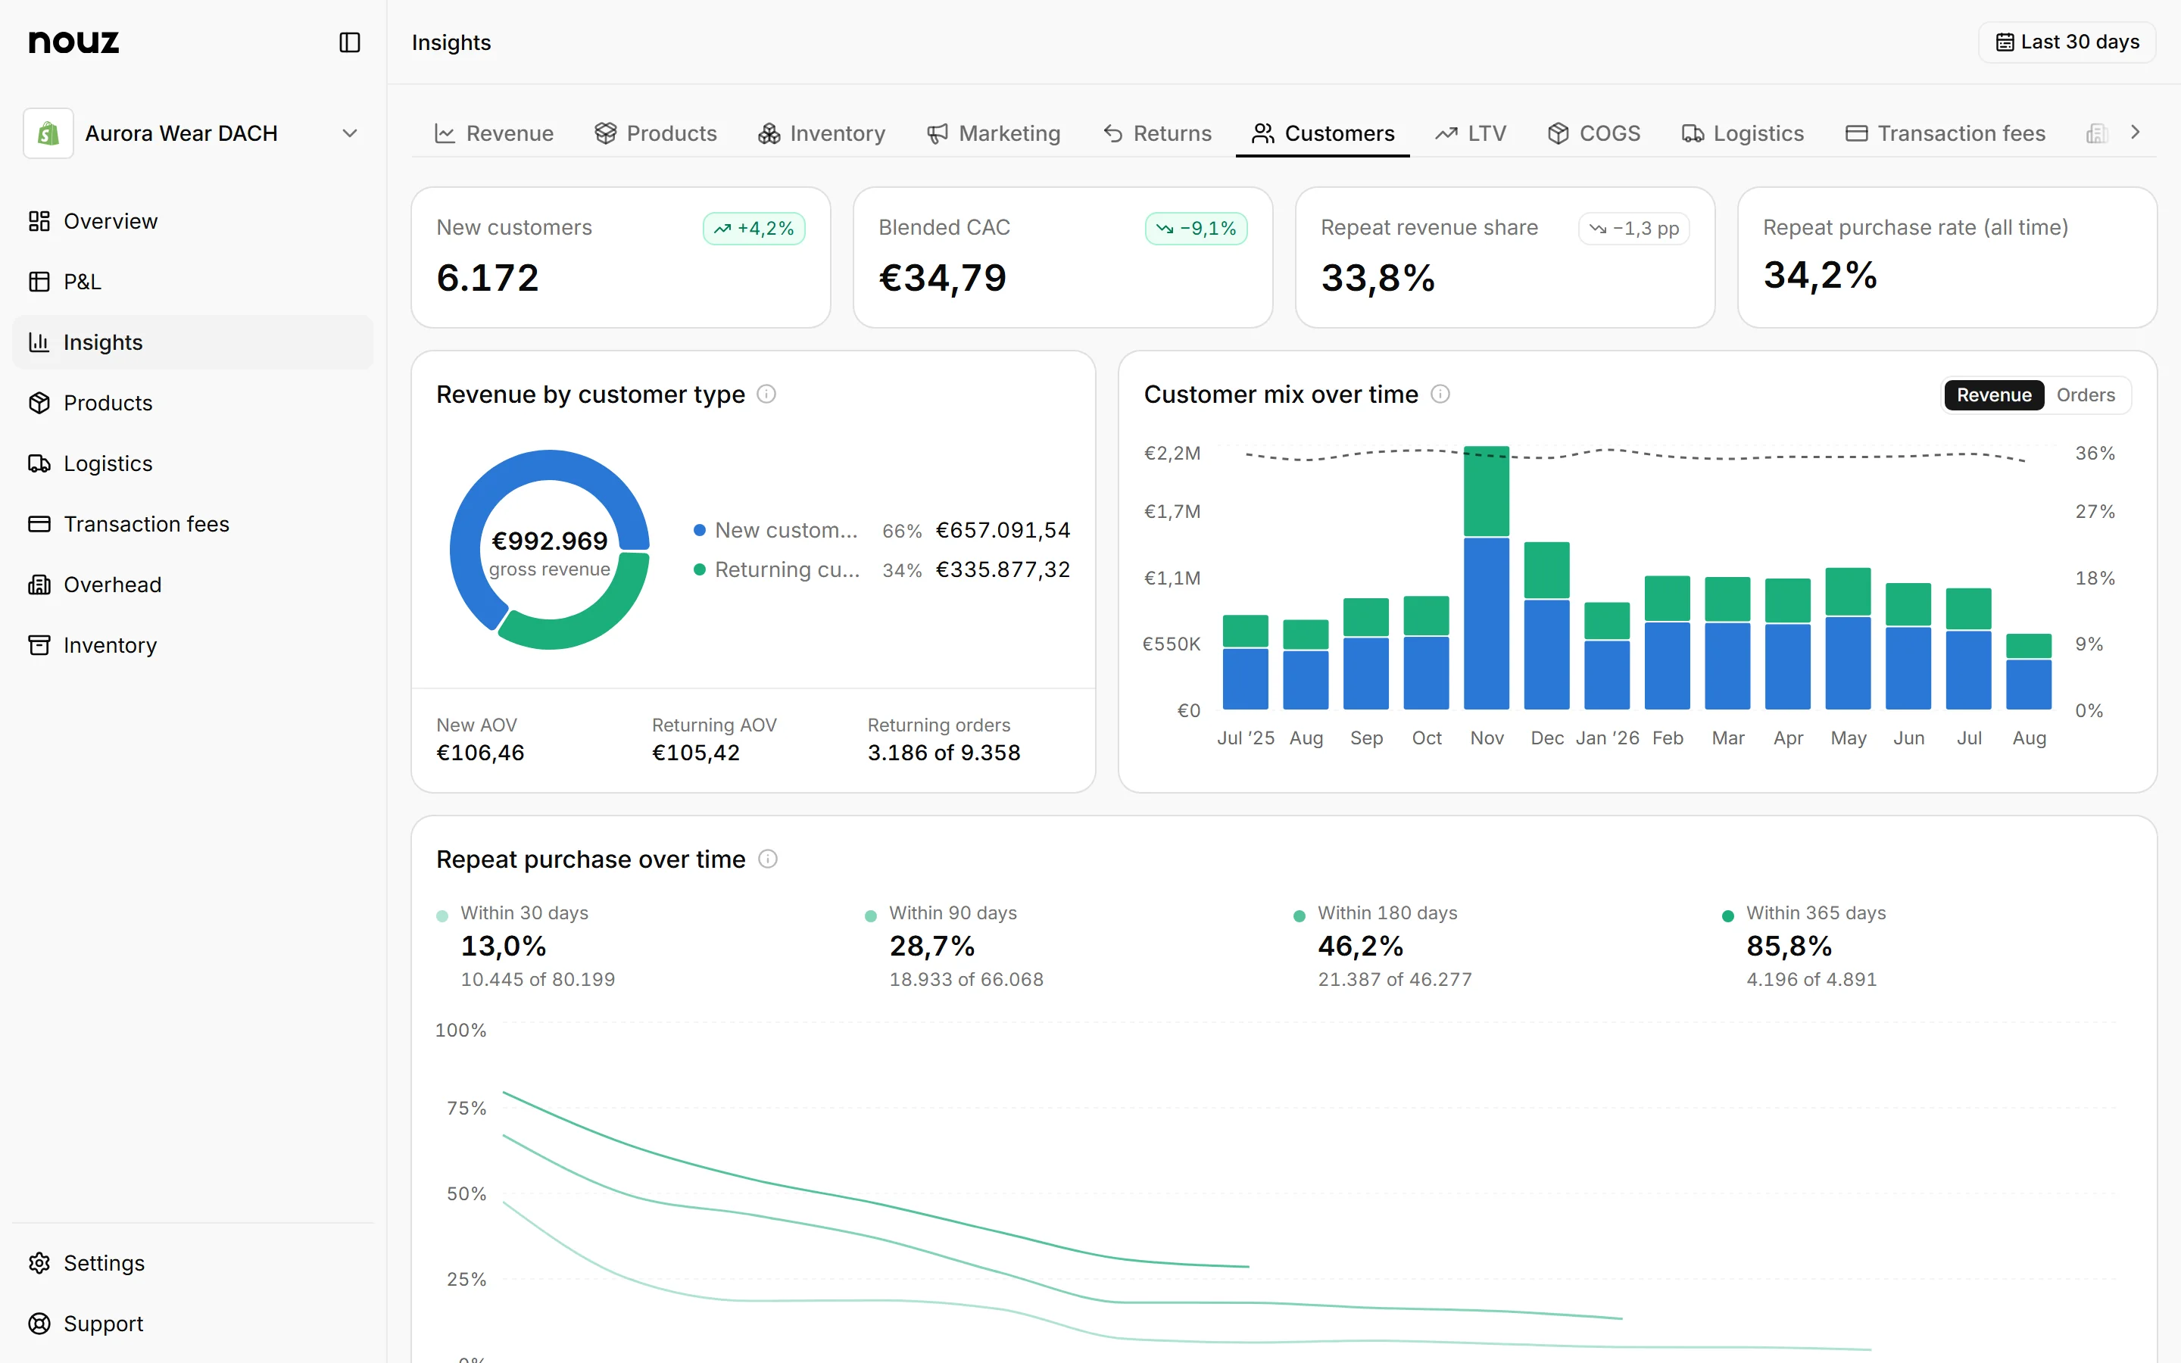2181x1363 pixels.
Task: Click the Support lifebuoy icon
Action: [39, 1322]
